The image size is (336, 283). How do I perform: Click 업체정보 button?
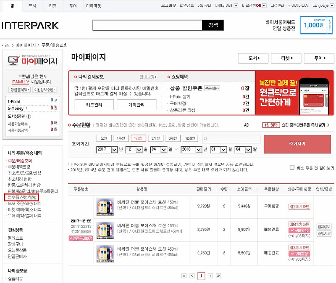[324, 227]
